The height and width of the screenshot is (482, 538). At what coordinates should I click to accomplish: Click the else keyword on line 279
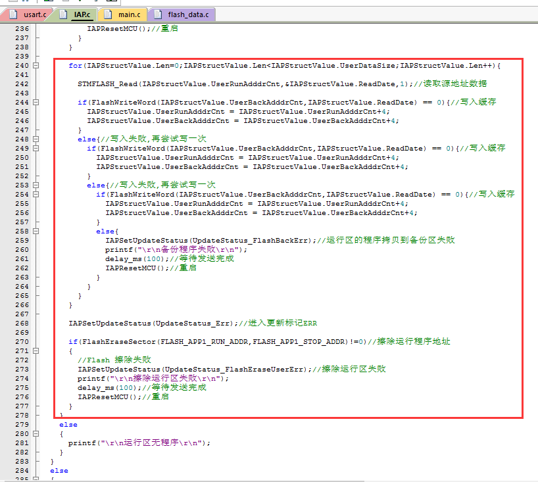(x=68, y=425)
